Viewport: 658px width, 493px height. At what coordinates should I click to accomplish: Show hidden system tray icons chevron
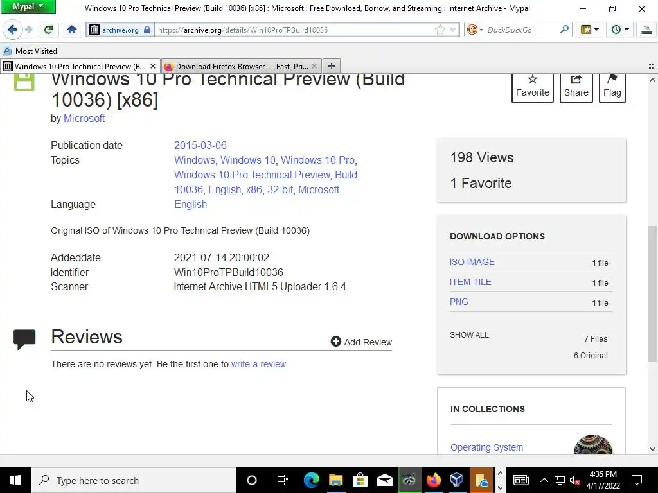pyautogui.click(x=544, y=480)
